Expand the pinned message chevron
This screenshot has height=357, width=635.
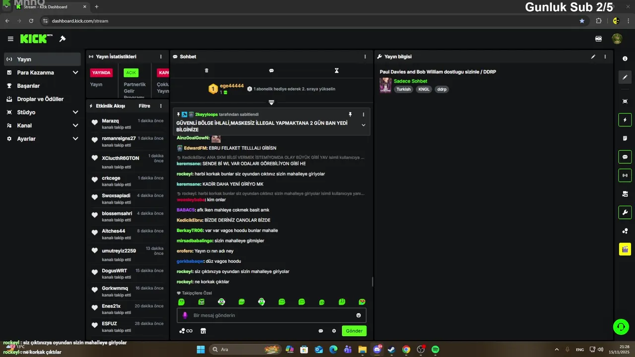click(363, 125)
